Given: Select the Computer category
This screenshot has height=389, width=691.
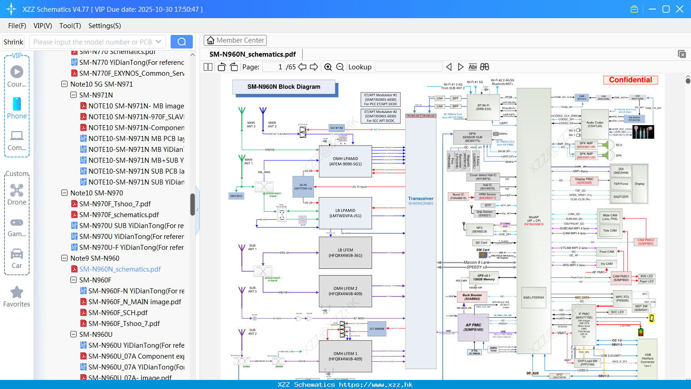Looking at the screenshot, I should coord(17,140).
